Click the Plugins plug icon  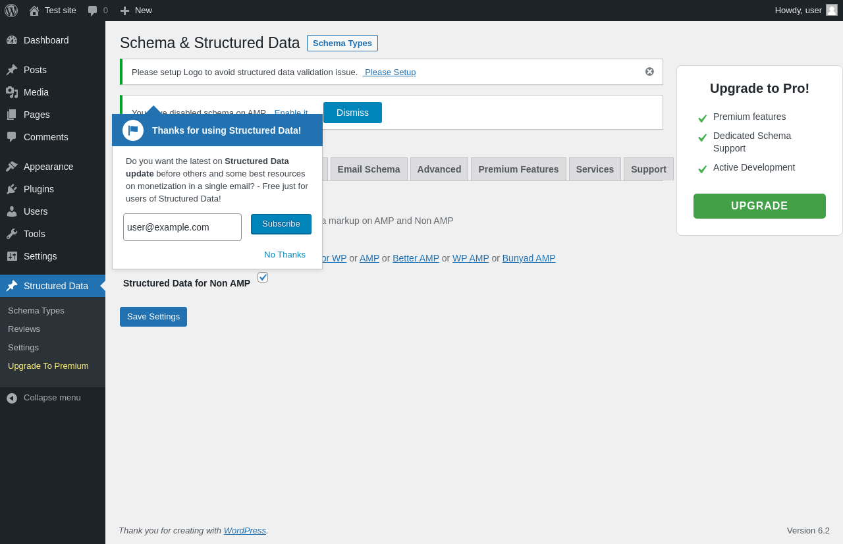point(12,189)
